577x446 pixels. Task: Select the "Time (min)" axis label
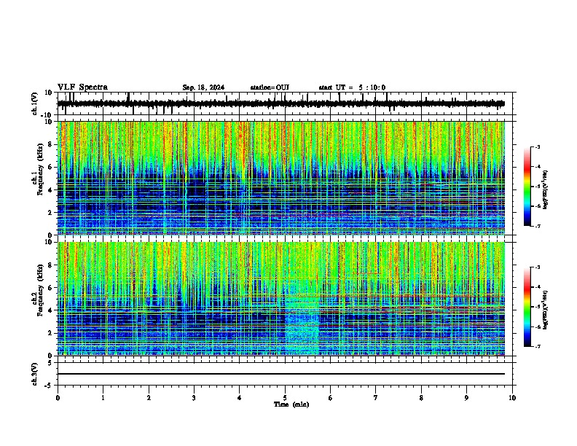pos(291,404)
